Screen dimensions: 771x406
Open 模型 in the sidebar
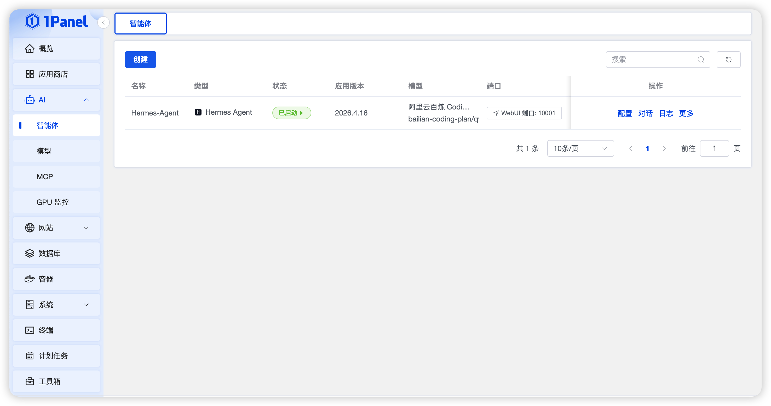tap(56, 151)
